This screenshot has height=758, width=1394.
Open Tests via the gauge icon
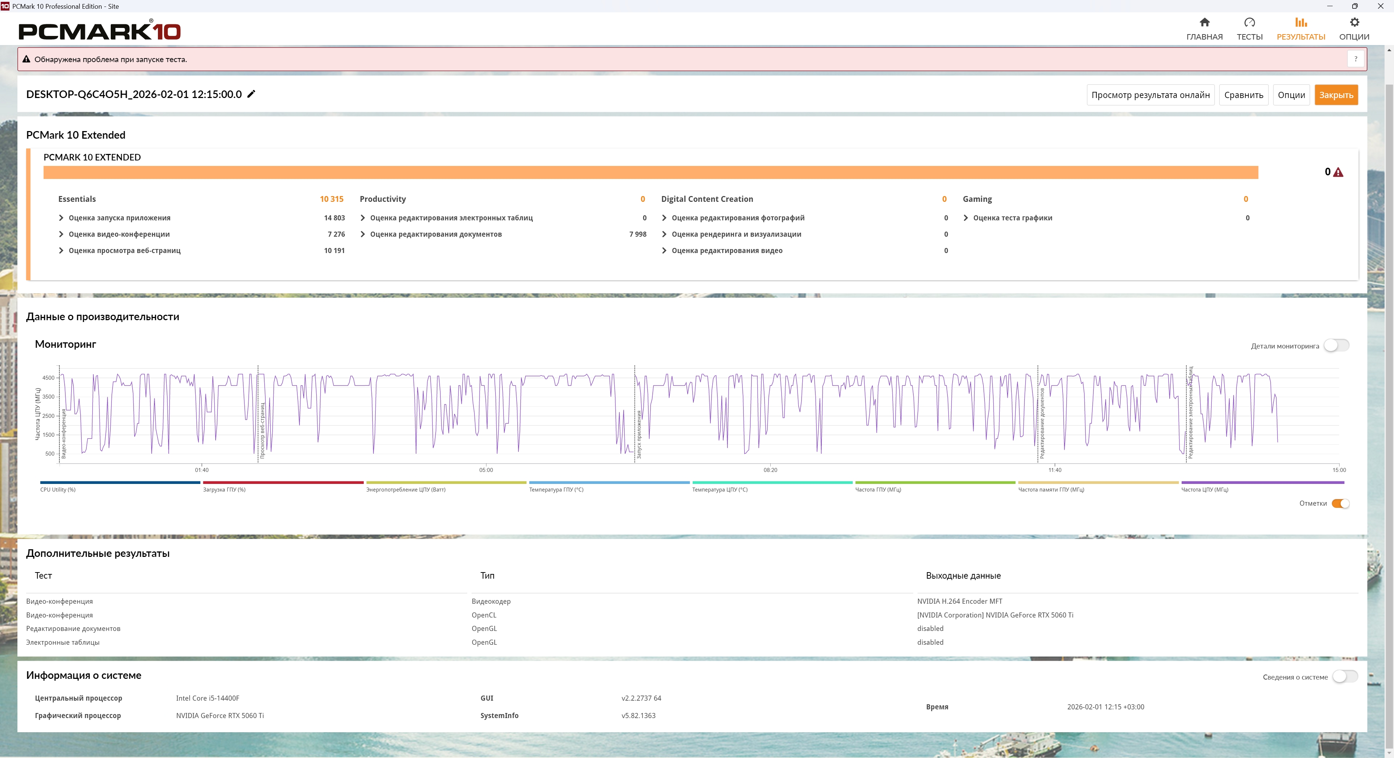pos(1249,23)
